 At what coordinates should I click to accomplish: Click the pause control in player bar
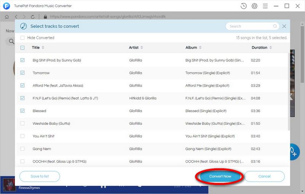[103, 186]
